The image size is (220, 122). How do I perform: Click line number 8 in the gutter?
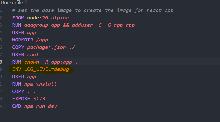1,62
